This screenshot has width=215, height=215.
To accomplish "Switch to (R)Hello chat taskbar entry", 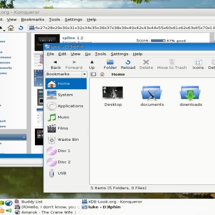I will pos(47,207).
